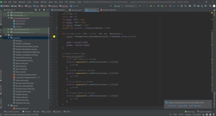Click Don't Ask Again link in notification
The width and height of the screenshot is (216, 116).
click(x=195, y=106)
